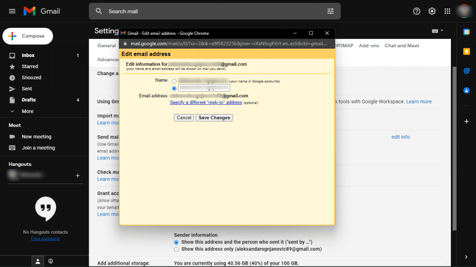Open Google Tasks in side panel
The height and width of the screenshot is (267, 476).
(x=466, y=71)
